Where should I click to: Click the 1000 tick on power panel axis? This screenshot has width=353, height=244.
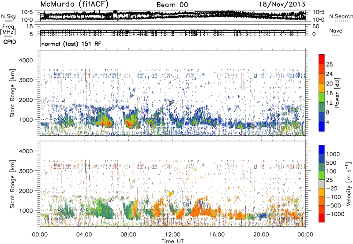click(x=27, y=119)
